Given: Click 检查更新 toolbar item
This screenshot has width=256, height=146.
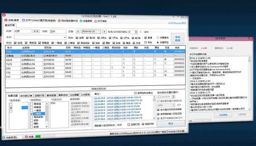Looking at the screenshot, I should (86, 21).
